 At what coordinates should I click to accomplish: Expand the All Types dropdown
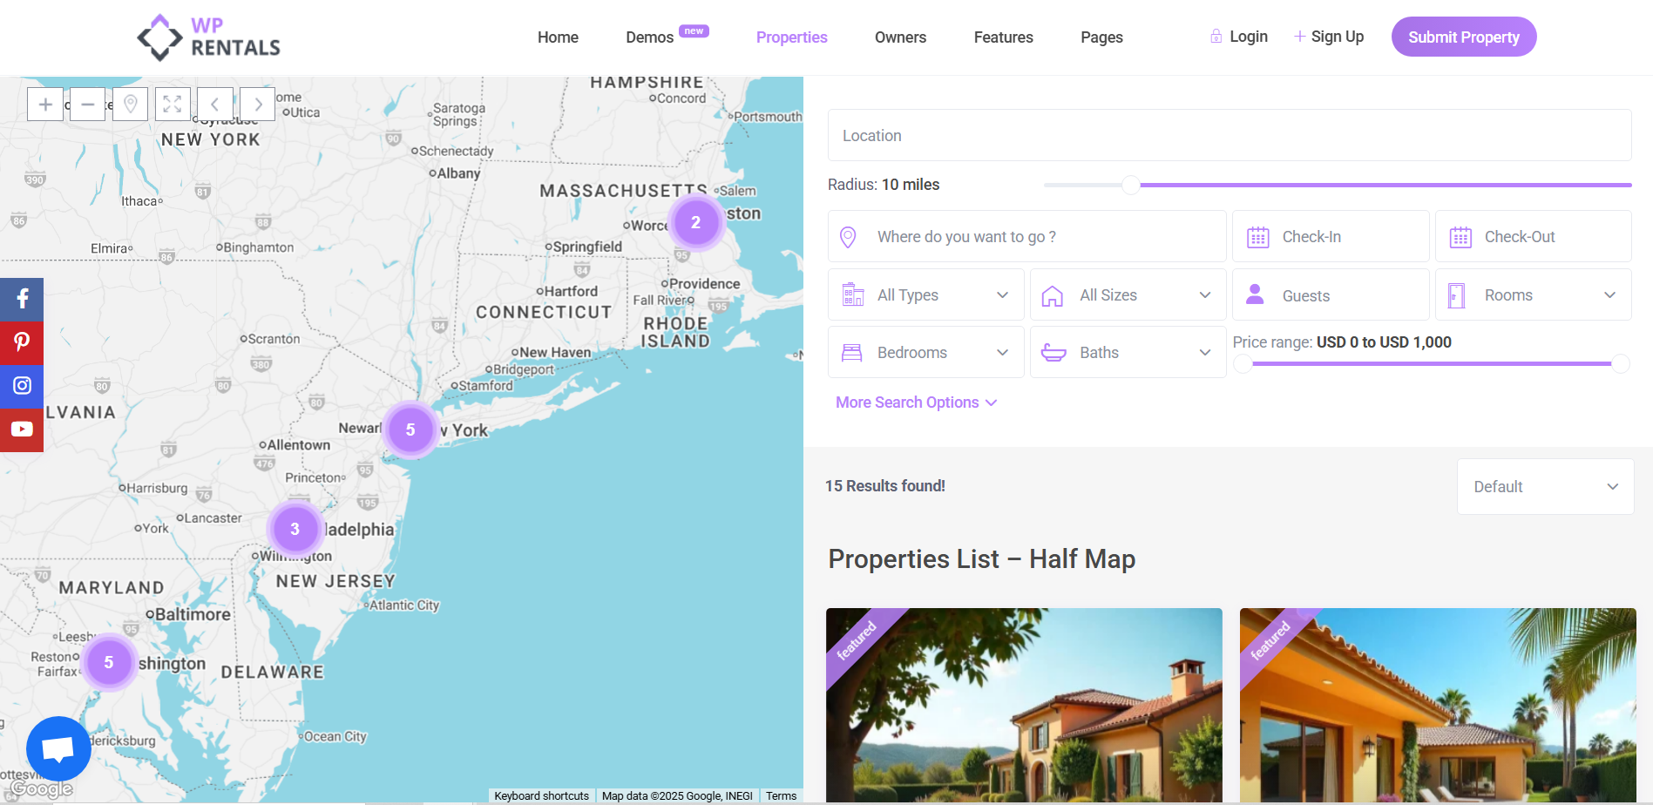point(925,295)
